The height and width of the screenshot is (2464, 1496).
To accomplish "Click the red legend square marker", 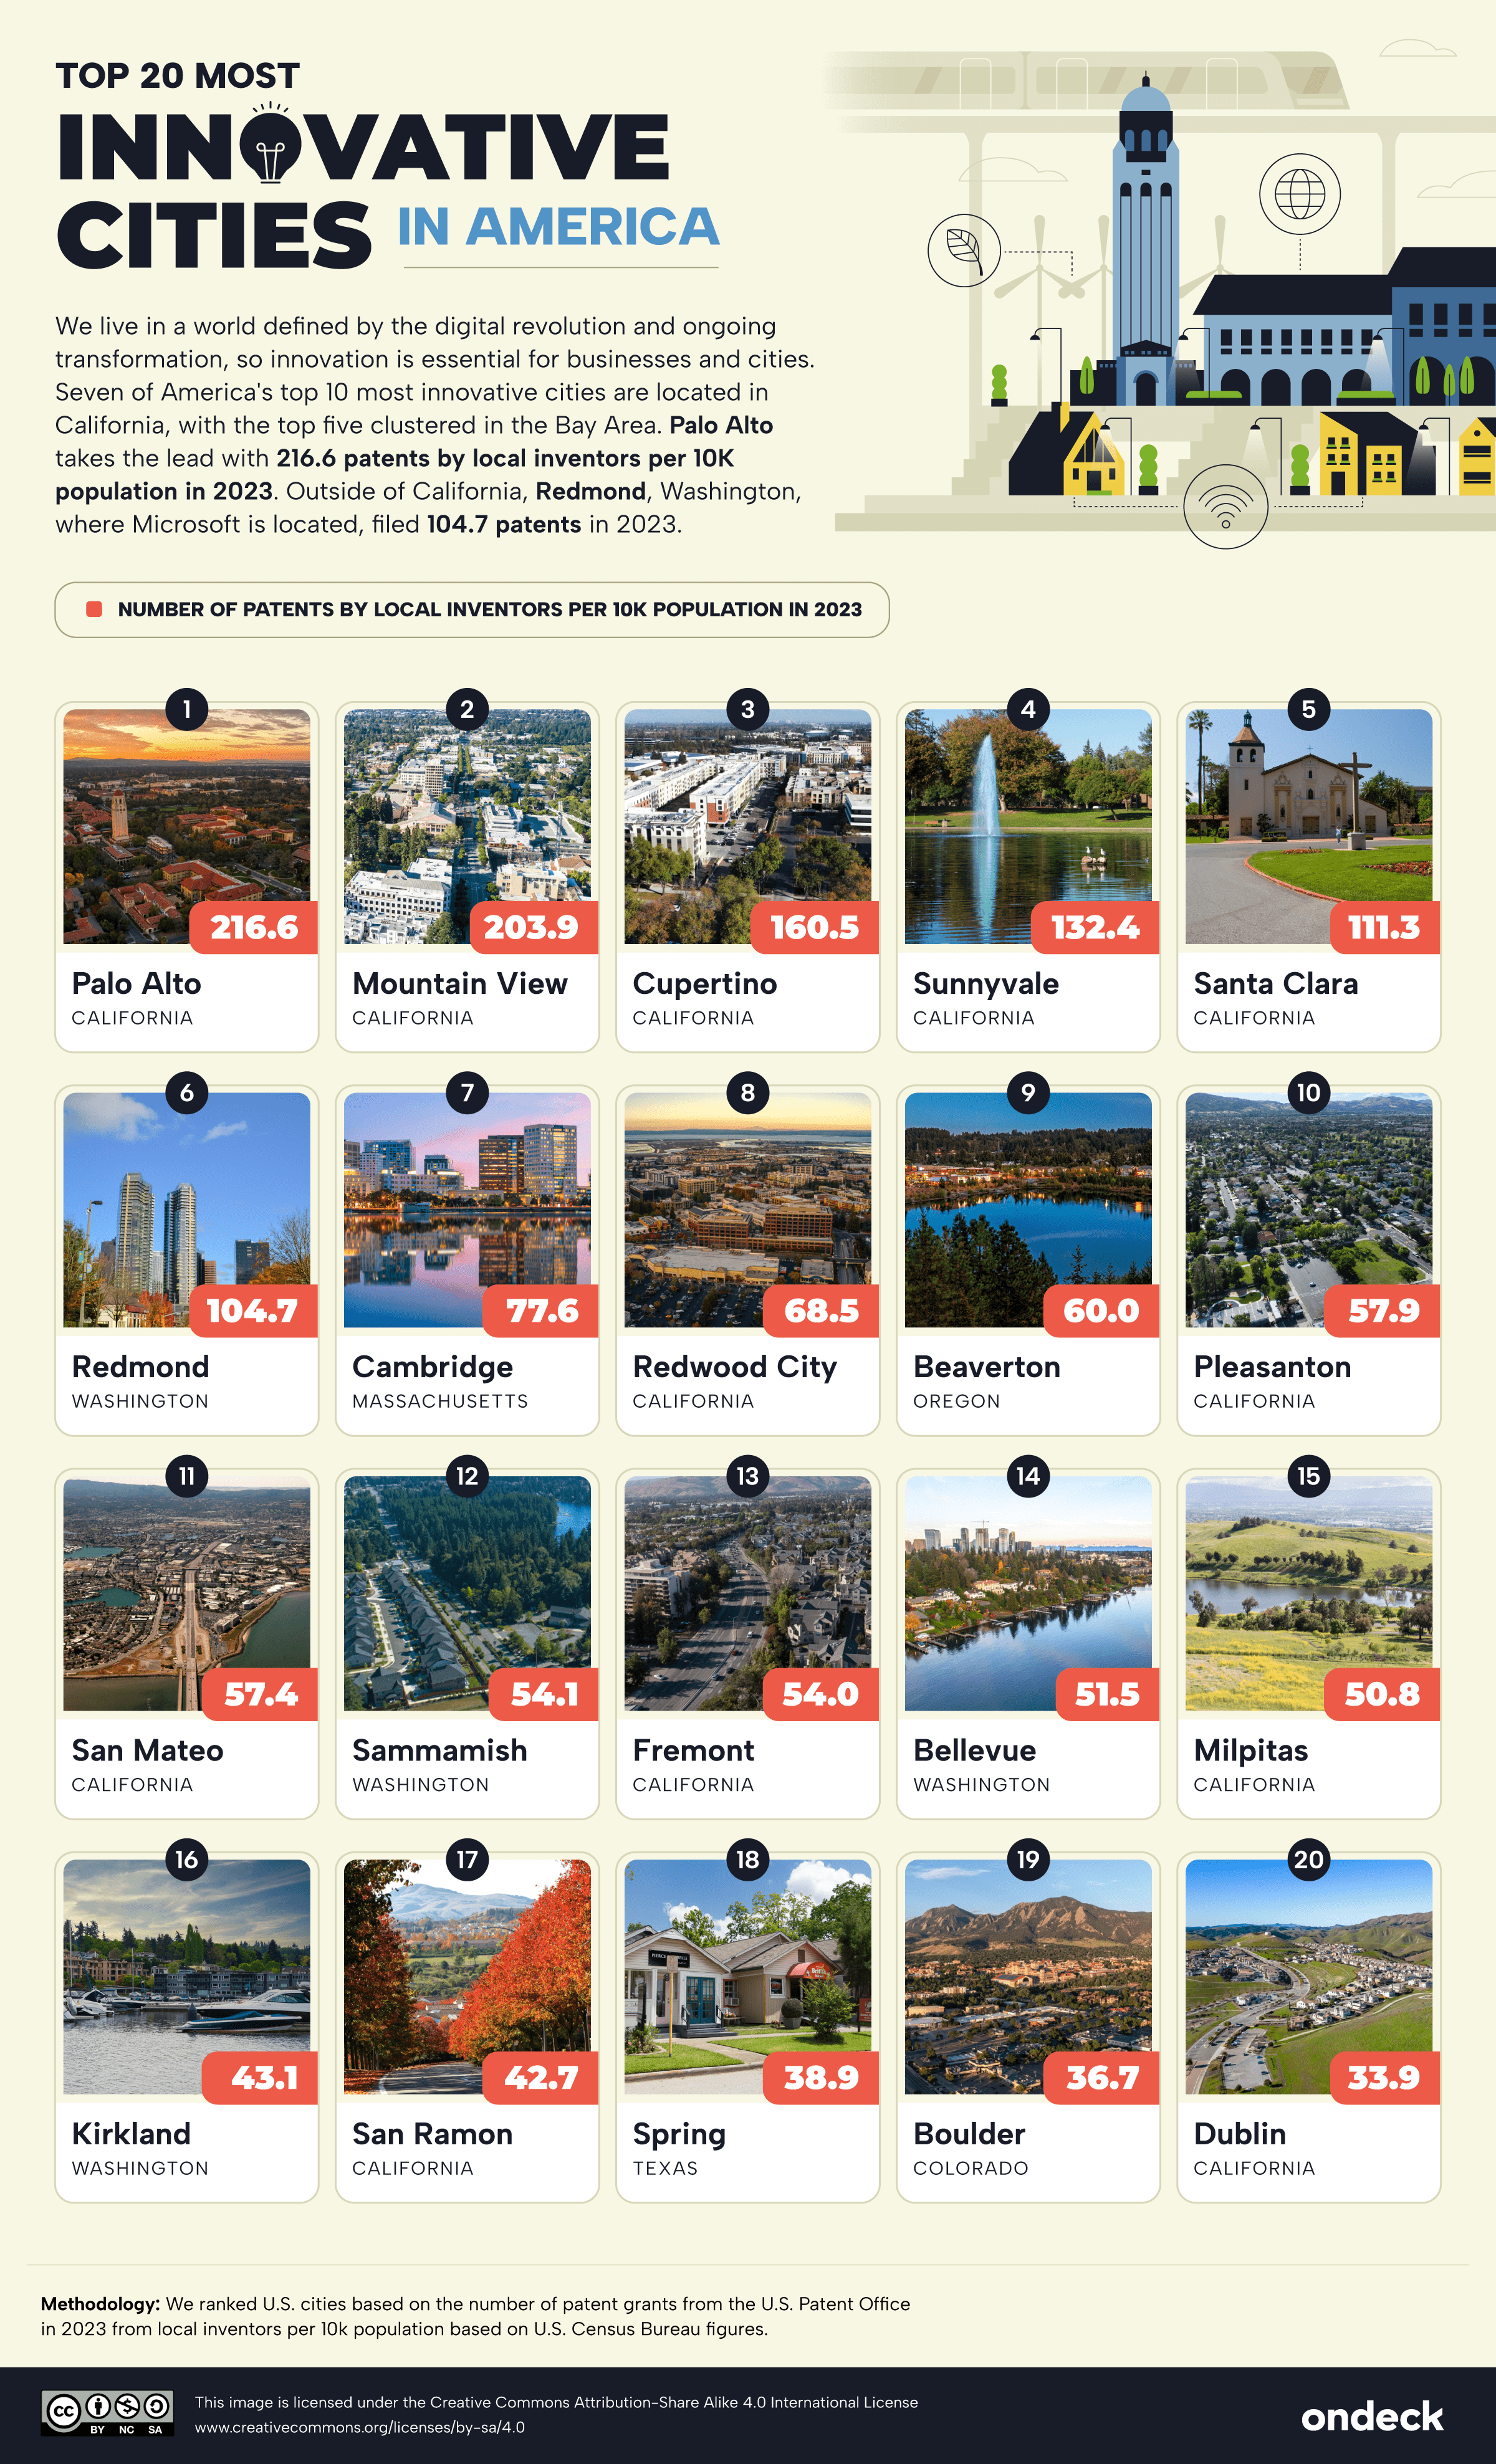I will click(x=94, y=609).
